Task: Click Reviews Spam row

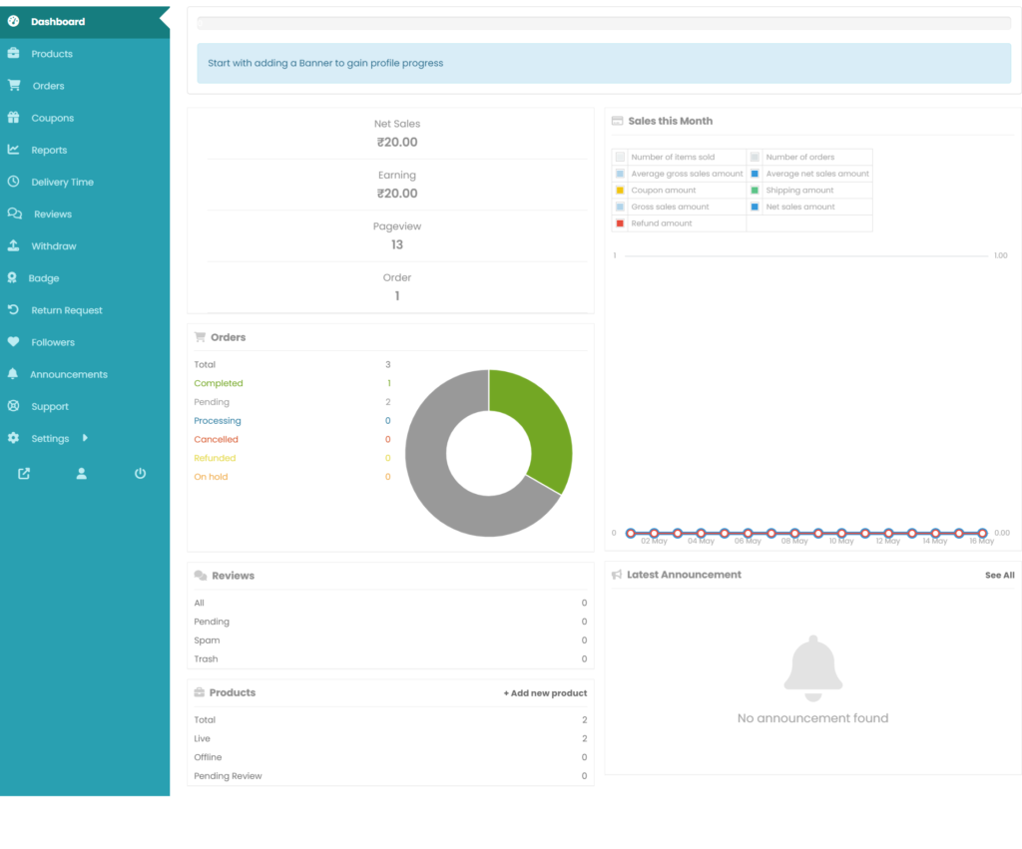Action: pyautogui.click(x=390, y=640)
